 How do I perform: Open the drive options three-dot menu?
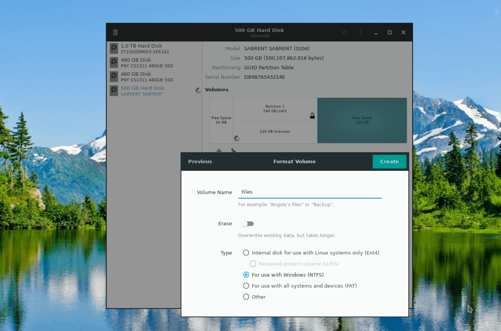click(360, 32)
